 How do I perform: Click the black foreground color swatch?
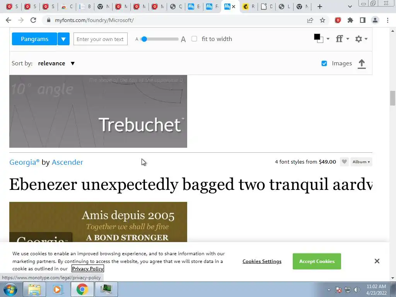coord(317,37)
